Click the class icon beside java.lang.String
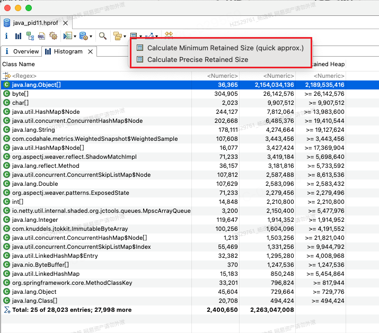This screenshot has height=333, width=379. pyautogui.click(x=6, y=130)
